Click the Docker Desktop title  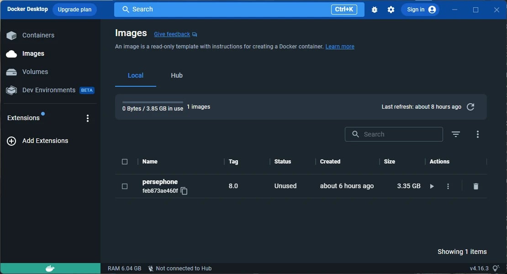[27, 9]
